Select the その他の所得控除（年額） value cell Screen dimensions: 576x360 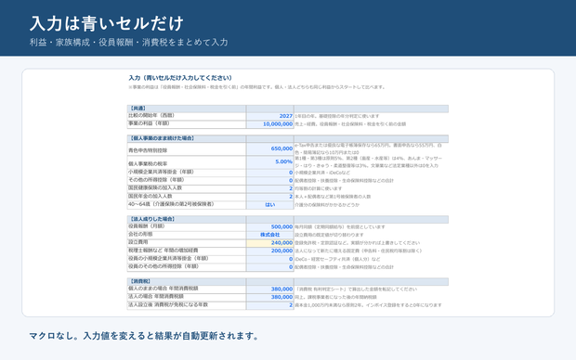point(270,181)
